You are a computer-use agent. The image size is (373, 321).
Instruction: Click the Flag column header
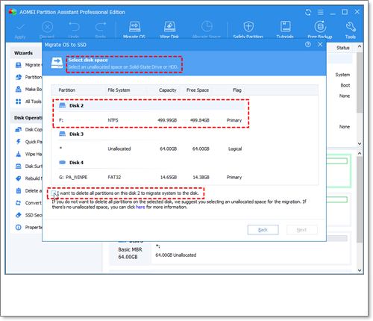click(x=237, y=90)
